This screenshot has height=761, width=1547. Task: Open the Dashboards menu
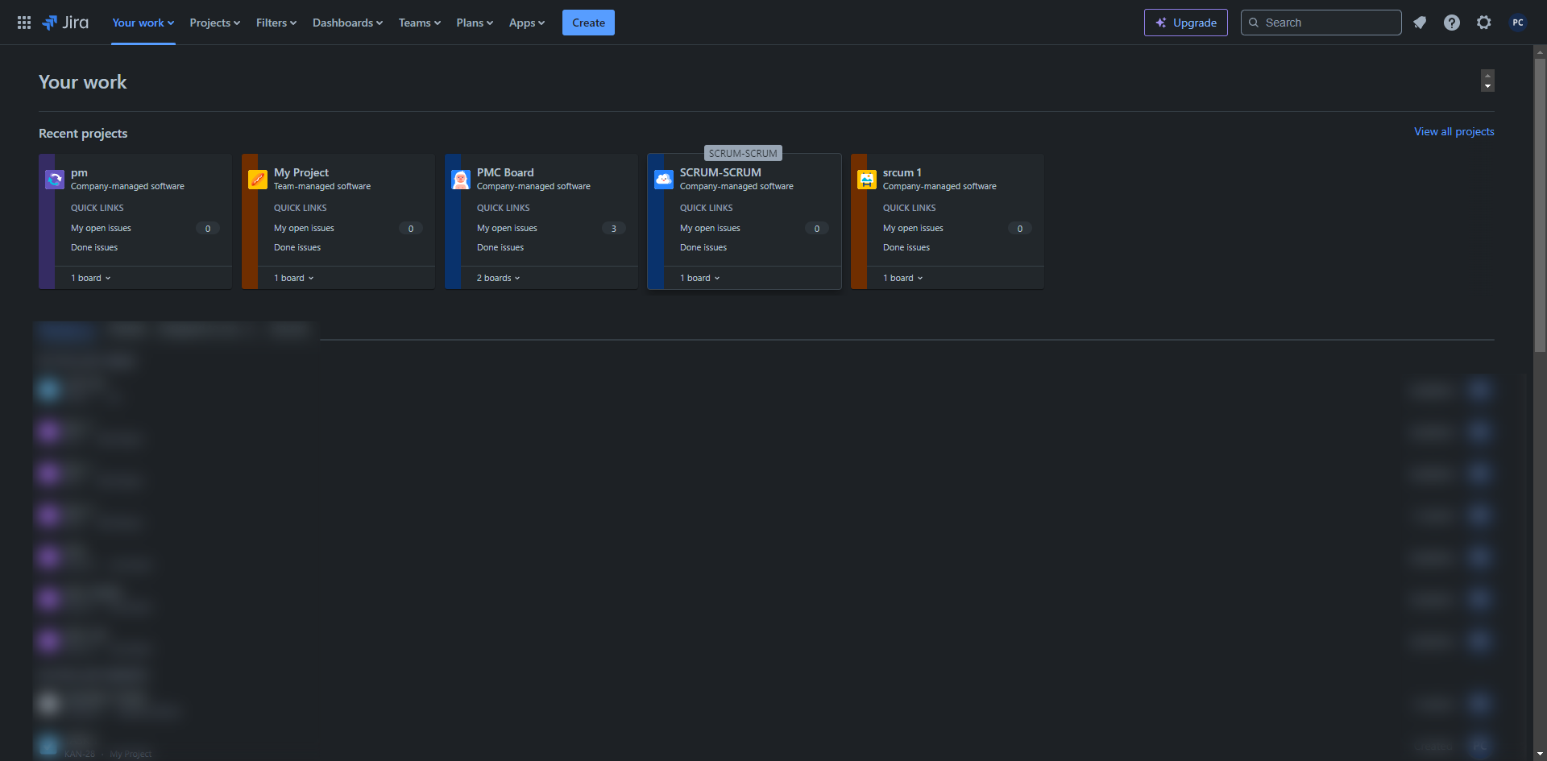tap(348, 23)
